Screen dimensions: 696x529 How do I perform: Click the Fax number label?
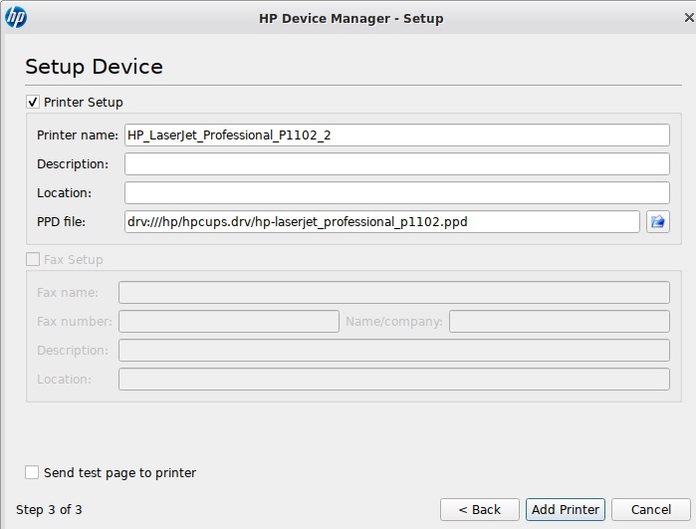(x=75, y=321)
